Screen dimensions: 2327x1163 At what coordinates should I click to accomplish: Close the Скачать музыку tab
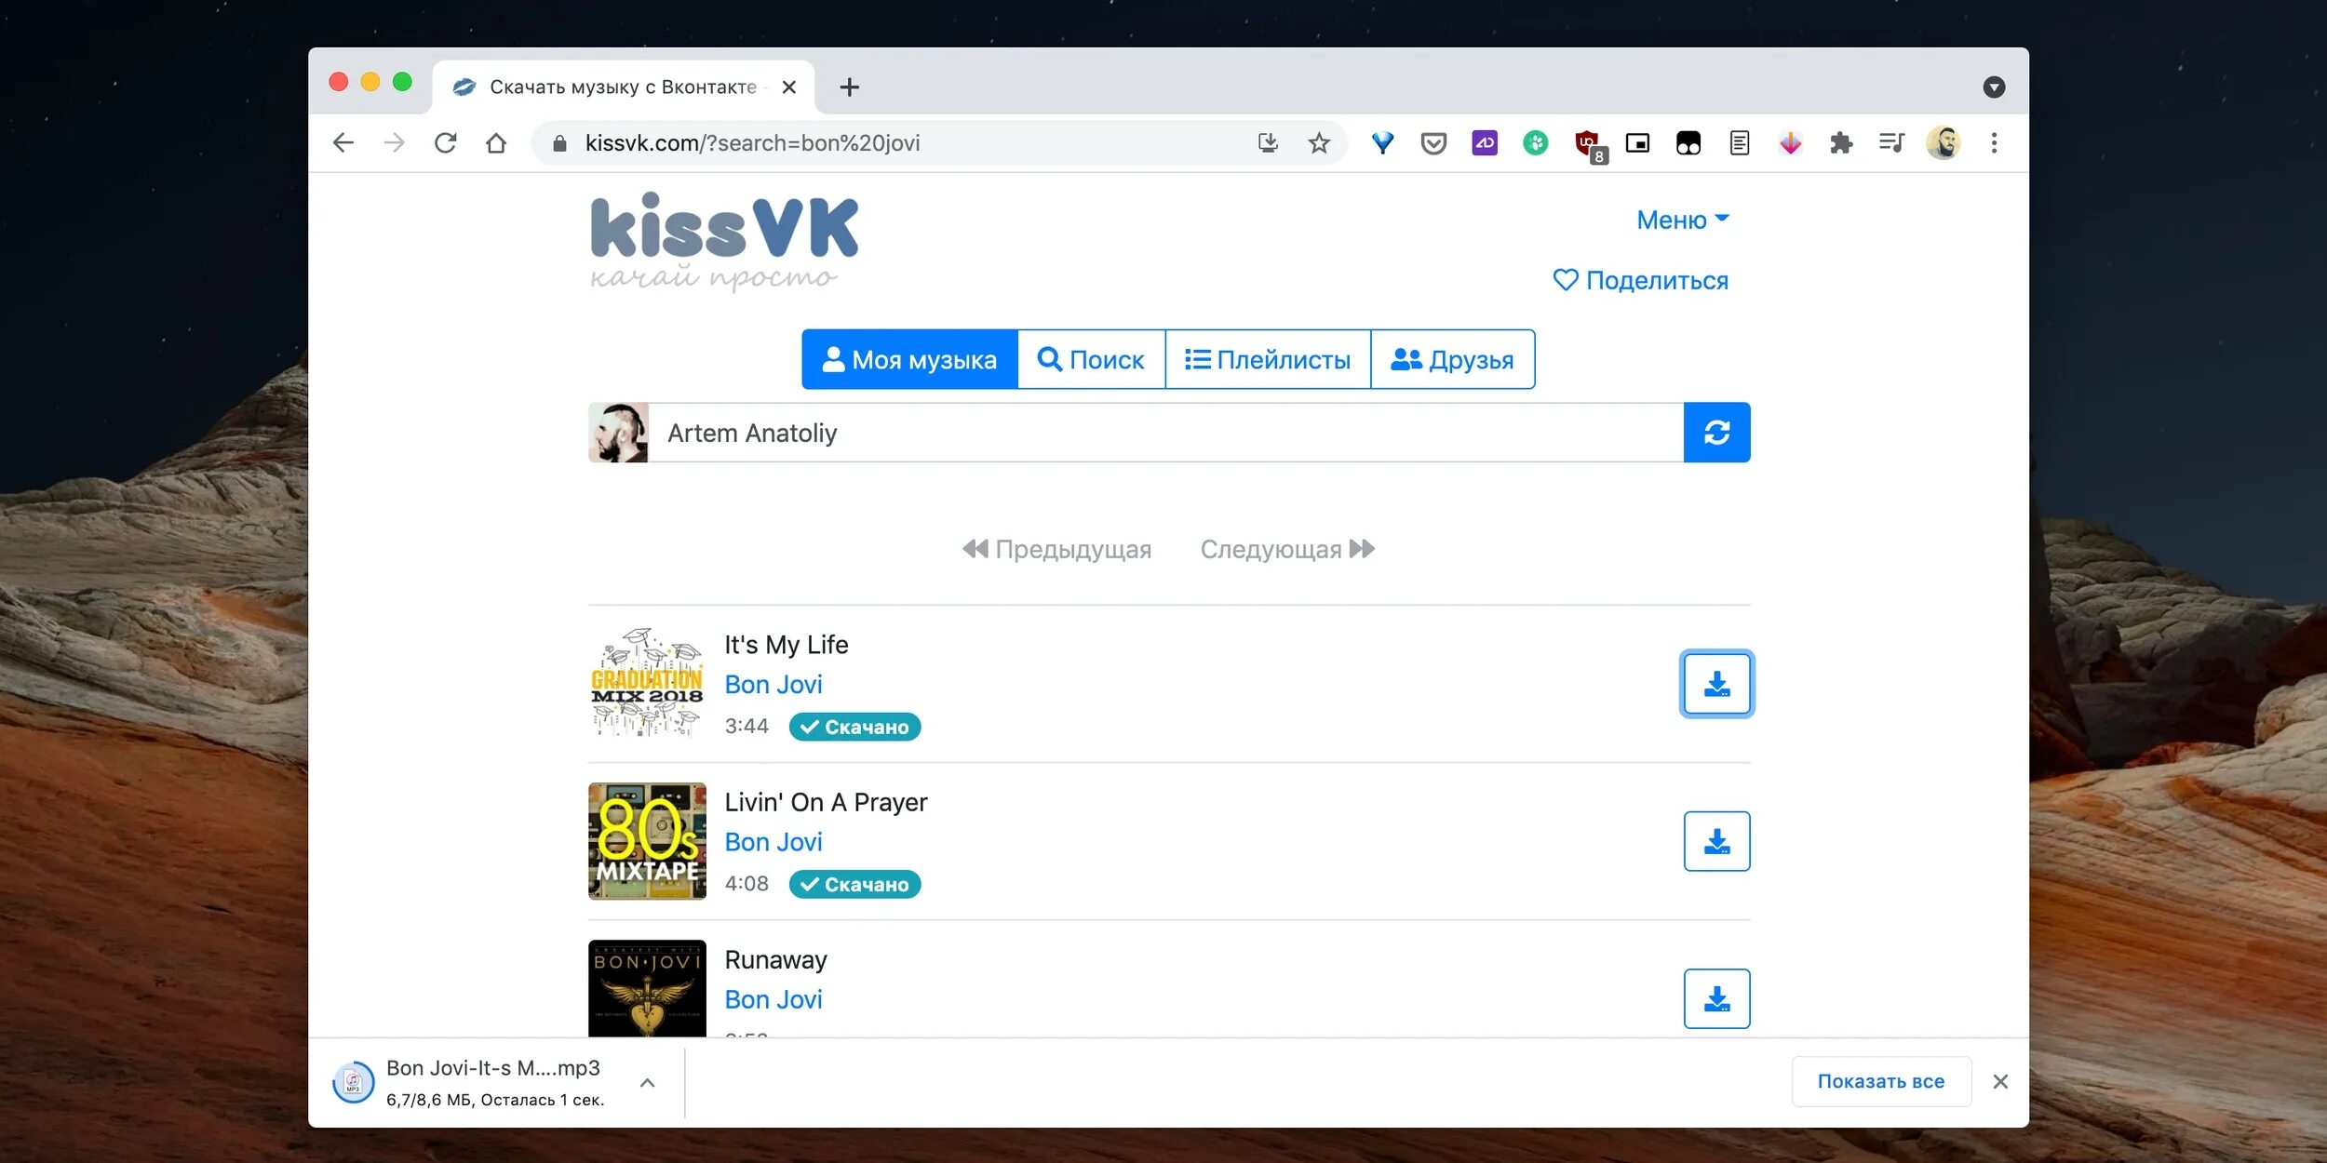coord(788,87)
